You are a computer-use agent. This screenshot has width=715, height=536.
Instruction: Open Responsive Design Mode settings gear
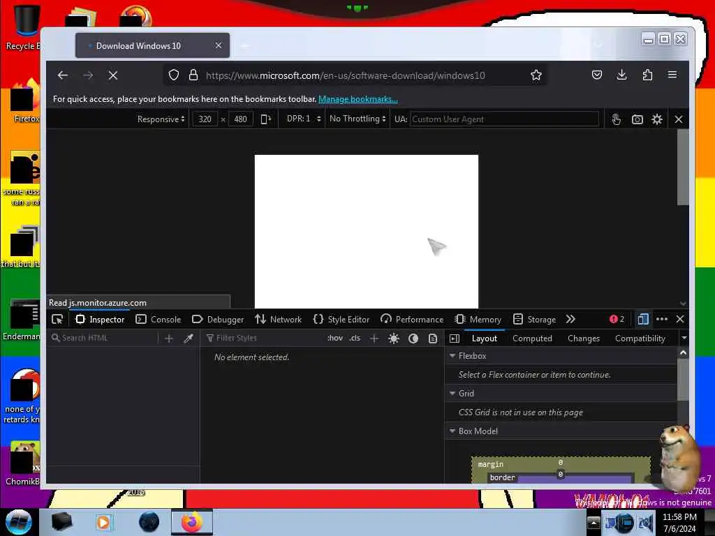657,119
